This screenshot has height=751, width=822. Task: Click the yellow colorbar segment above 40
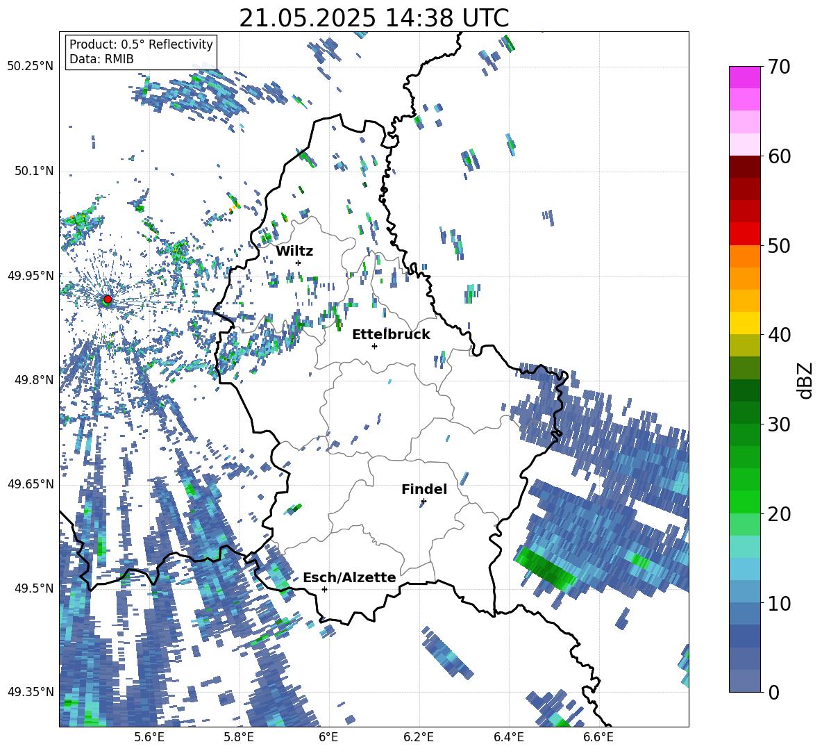(744, 323)
